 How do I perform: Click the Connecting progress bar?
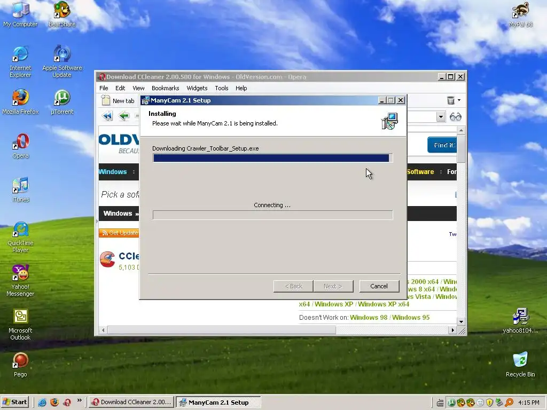point(273,215)
